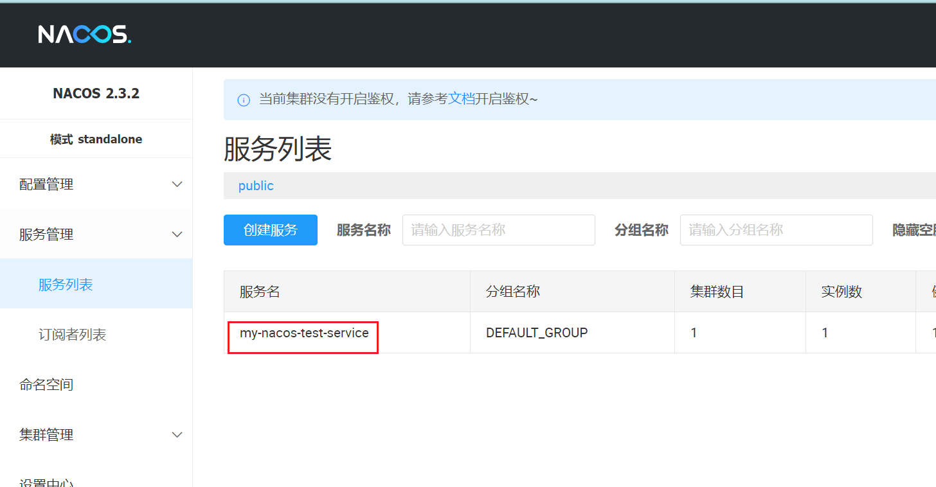936x487 pixels.
Task: Select the public namespace tab
Action: pos(256,186)
